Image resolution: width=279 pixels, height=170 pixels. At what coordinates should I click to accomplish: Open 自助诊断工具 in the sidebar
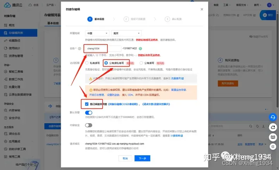point(17,149)
